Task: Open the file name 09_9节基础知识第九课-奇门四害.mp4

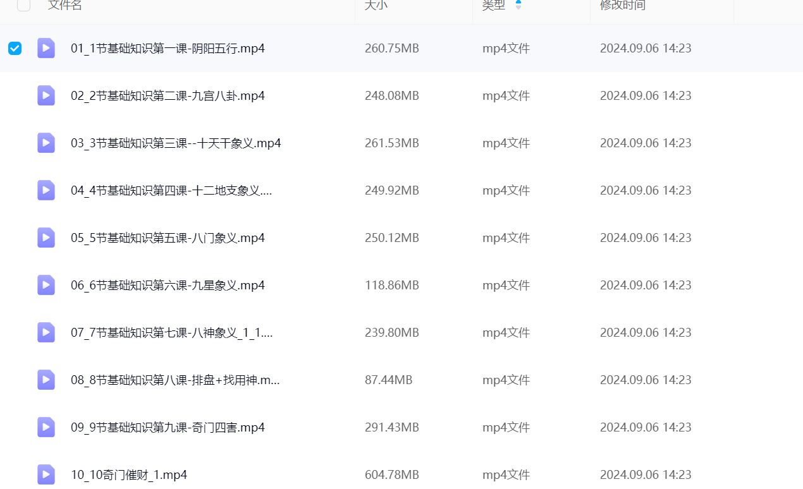Action: coord(168,427)
